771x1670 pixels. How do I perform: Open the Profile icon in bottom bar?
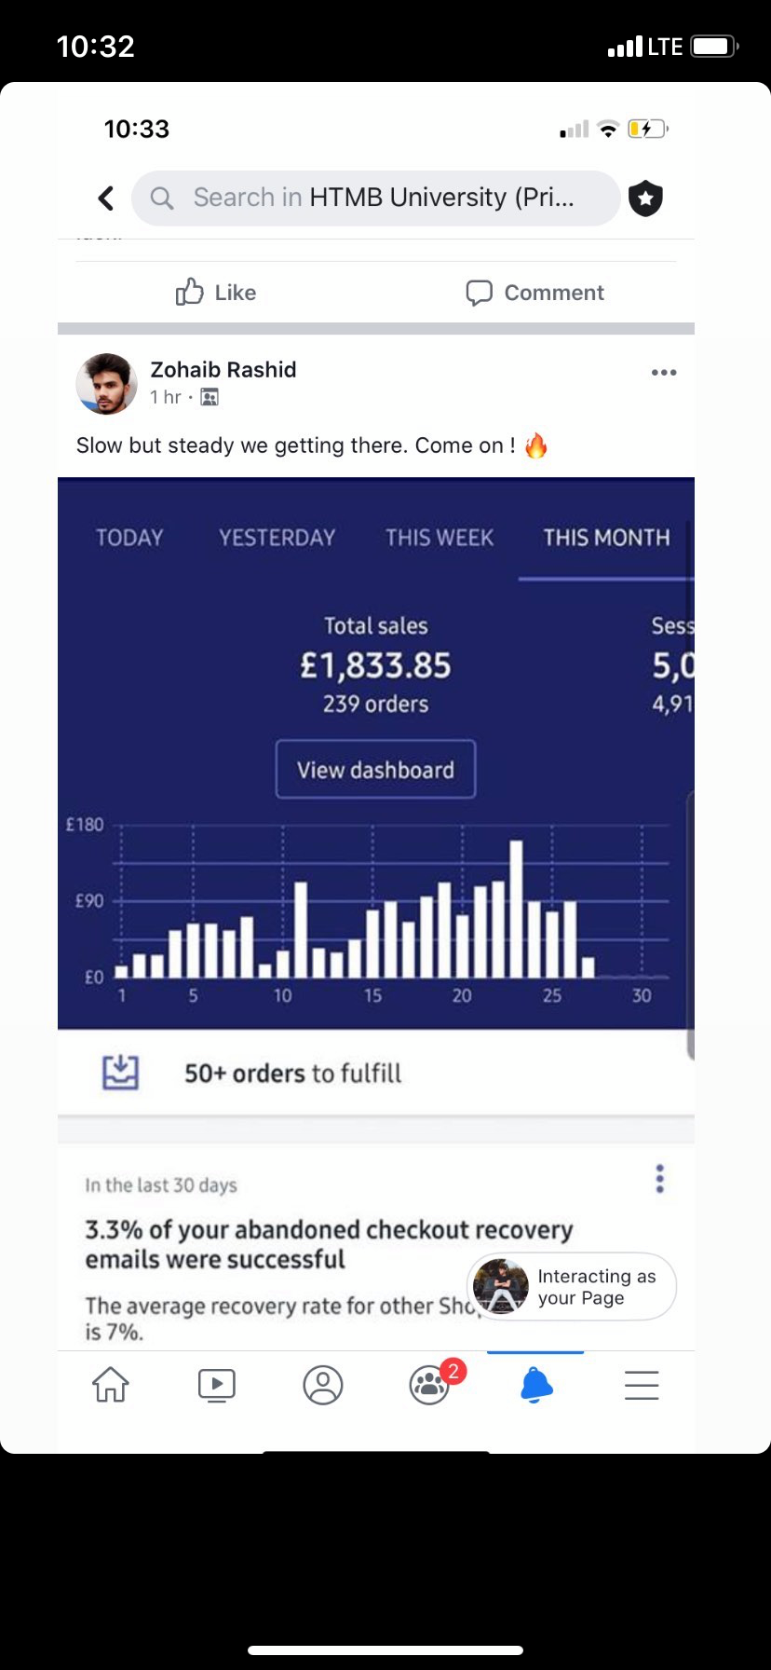point(323,1385)
